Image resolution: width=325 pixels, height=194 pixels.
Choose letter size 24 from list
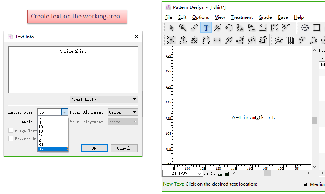tap(41, 136)
